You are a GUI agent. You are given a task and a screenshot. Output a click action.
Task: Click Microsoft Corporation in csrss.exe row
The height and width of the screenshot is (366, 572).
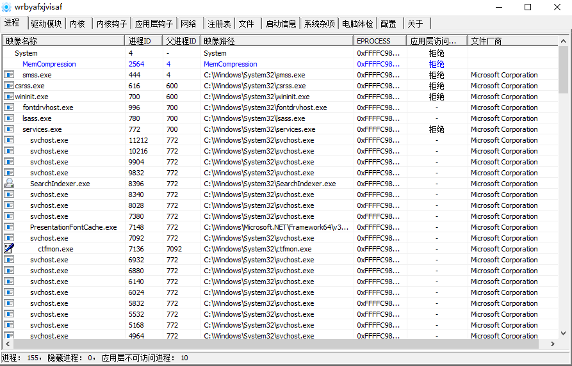[504, 86]
